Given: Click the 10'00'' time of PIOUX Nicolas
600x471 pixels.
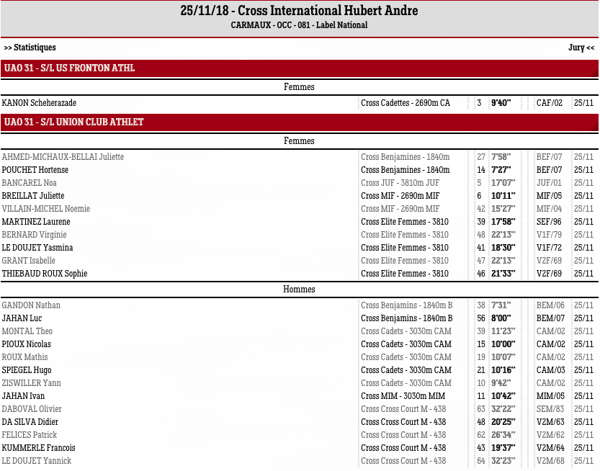Looking at the screenshot, I should [503, 344].
